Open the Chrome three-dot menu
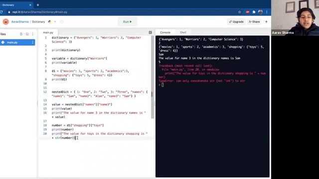This screenshot has height=179, width=319. 267,12
